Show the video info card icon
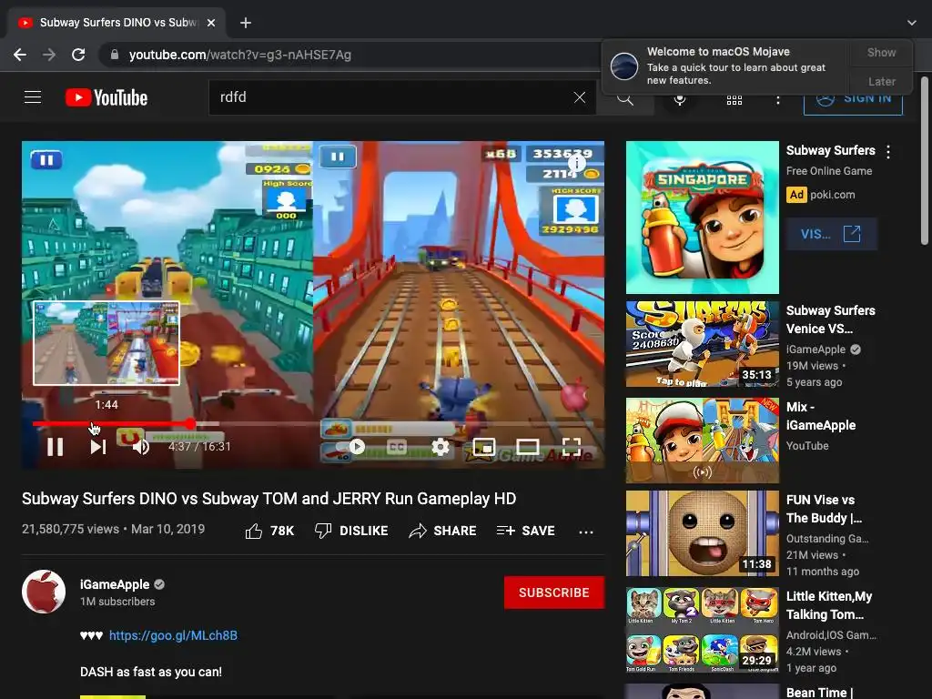This screenshot has width=932, height=699. coord(576,162)
